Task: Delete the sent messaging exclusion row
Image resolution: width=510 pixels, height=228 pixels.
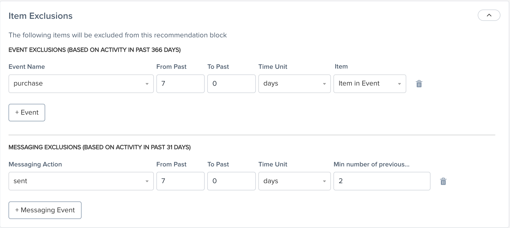Action: 443,181
